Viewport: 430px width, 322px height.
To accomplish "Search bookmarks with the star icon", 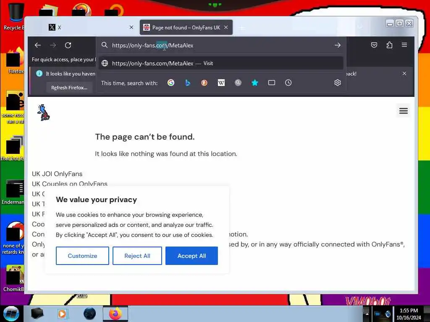I will tap(255, 83).
